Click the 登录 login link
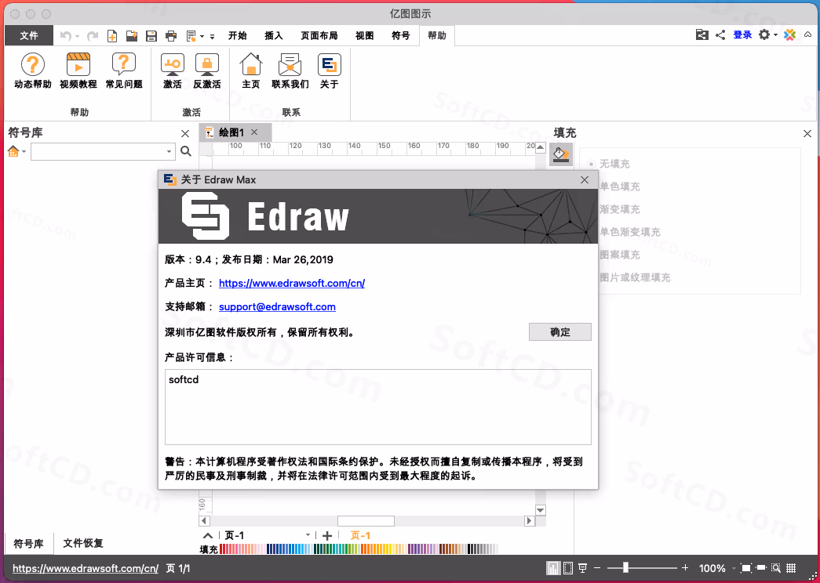Image resolution: width=820 pixels, height=583 pixels. pyautogui.click(x=742, y=35)
